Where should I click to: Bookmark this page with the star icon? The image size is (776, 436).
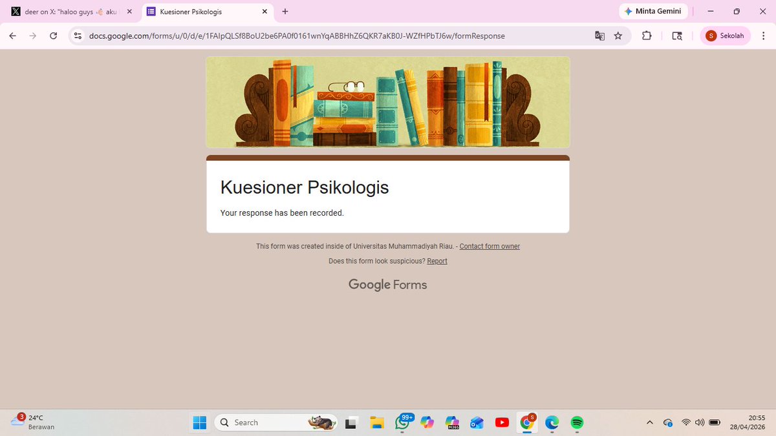pyautogui.click(x=618, y=36)
